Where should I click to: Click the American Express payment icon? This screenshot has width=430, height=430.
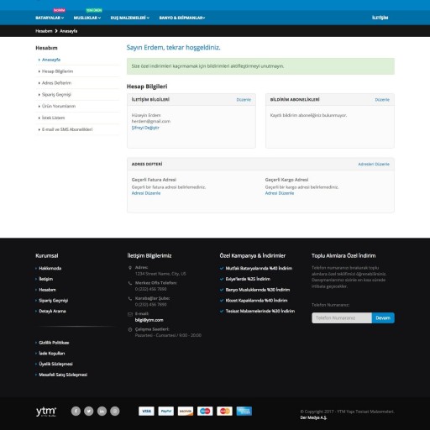[244, 411]
